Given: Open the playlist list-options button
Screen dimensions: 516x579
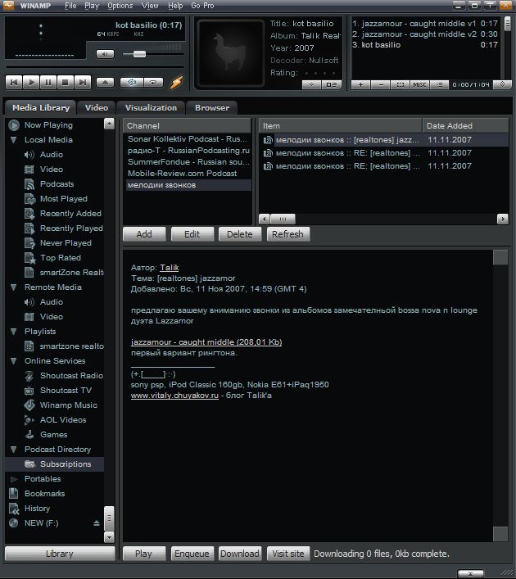Looking at the screenshot, I should (440, 84).
